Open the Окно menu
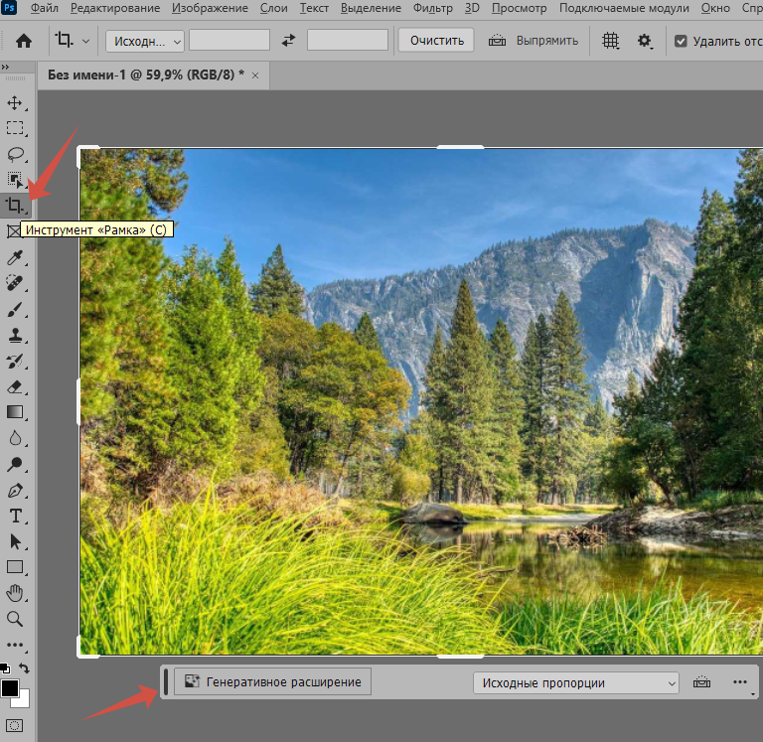 [715, 8]
